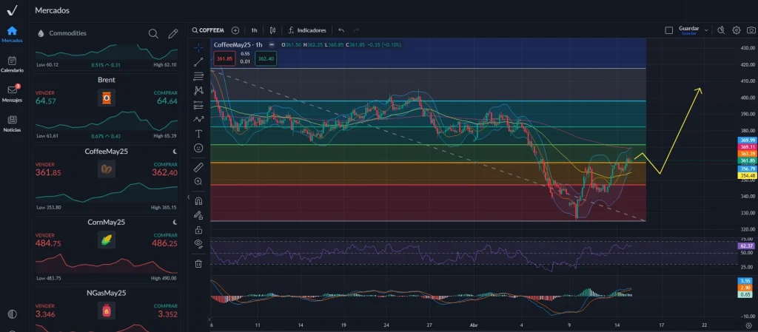Viewport: 758px width, 332px height.
Task: Click the red 361.85 sell price box on chart
Action: point(225,58)
